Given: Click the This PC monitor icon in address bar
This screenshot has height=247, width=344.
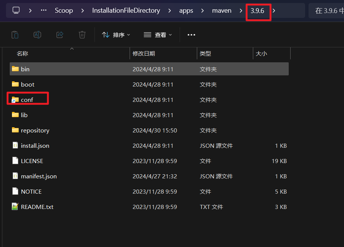Looking at the screenshot, I should tap(16, 10).
